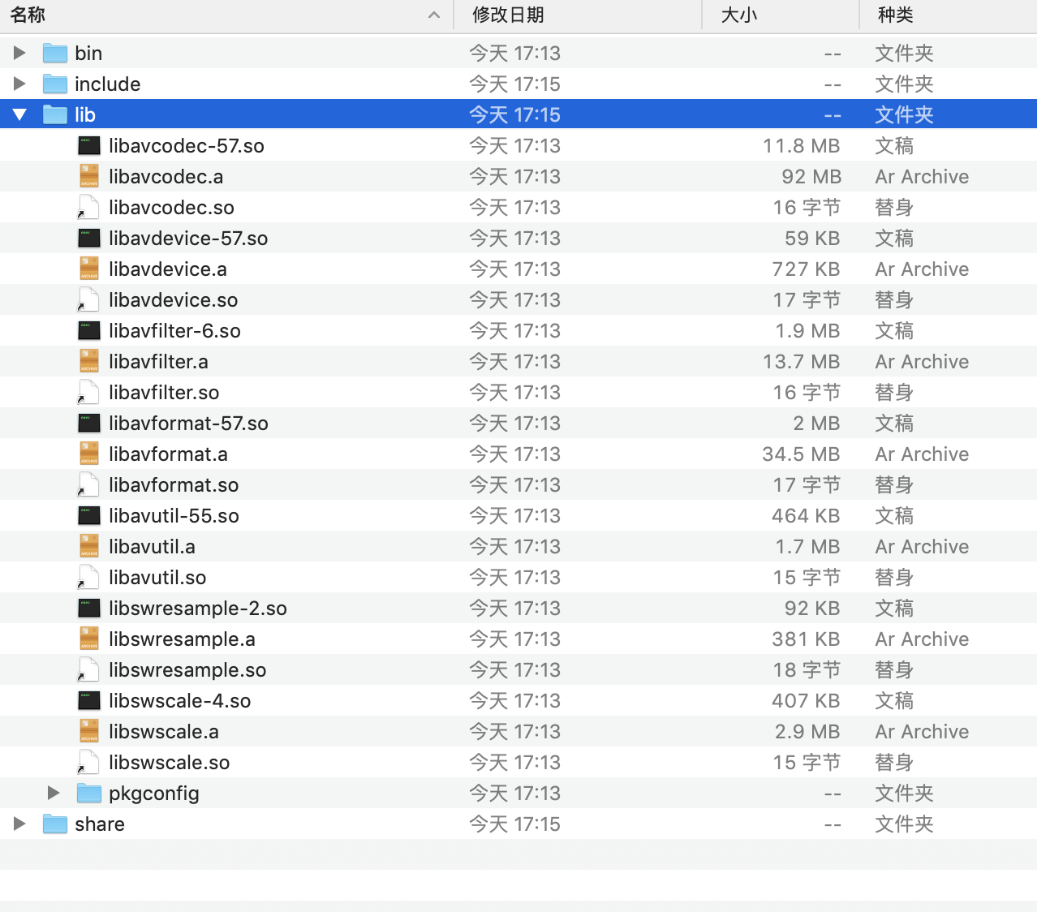The width and height of the screenshot is (1037, 912).
Task: Expand the bin folder disclosure triangle
Action: coord(19,52)
